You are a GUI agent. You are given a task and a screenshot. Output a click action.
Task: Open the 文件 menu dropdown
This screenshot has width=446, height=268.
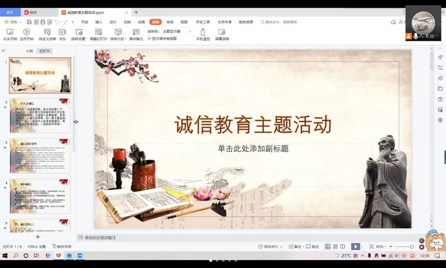pyautogui.click(x=14, y=22)
